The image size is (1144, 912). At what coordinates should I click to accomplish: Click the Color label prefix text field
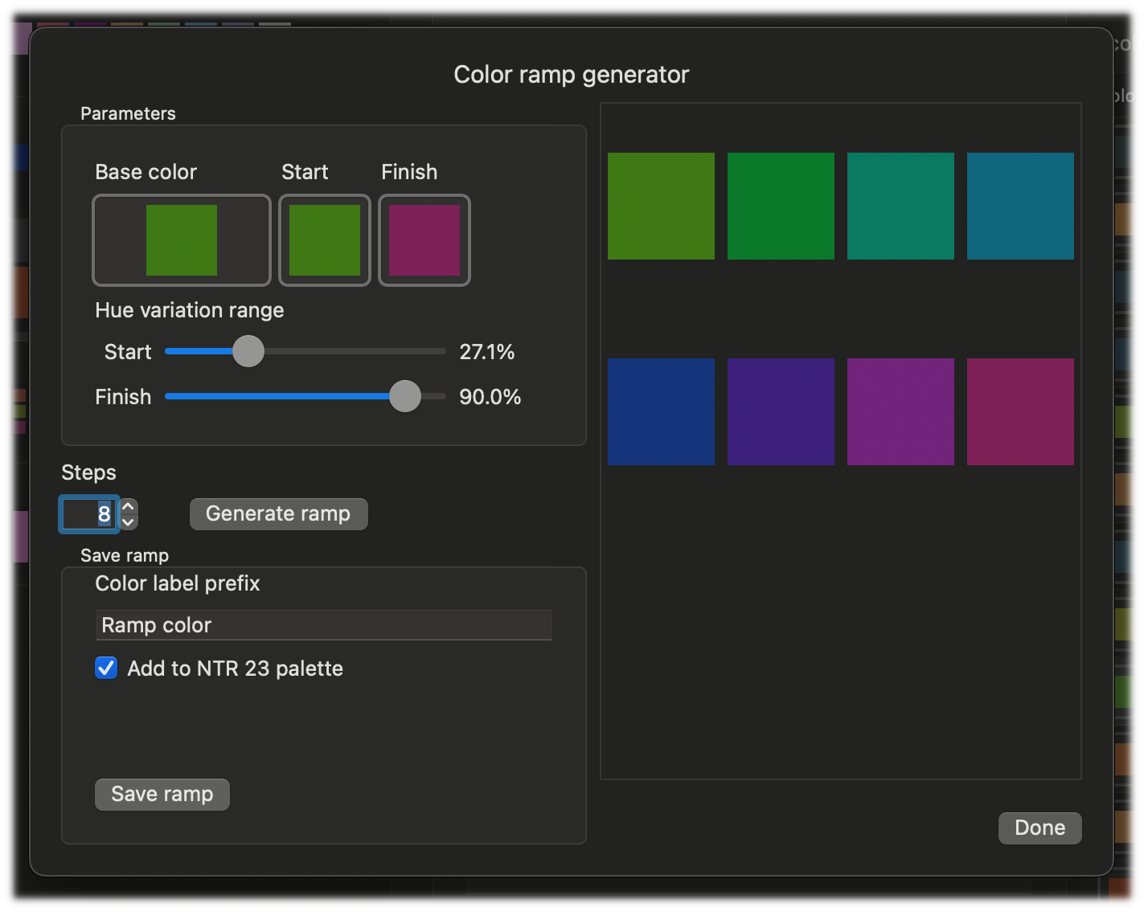tap(323, 625)
